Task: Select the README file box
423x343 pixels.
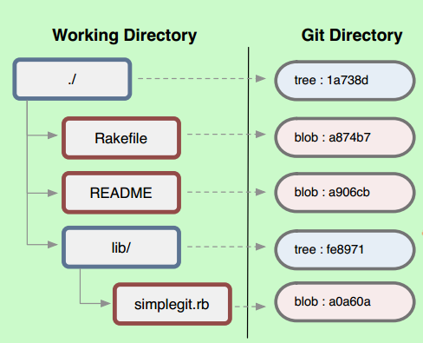Action: click(x=121, y=193)
